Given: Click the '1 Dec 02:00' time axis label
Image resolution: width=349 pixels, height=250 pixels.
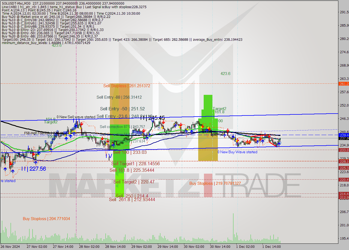Looking at the screenshot, I should tap(245, 247).
